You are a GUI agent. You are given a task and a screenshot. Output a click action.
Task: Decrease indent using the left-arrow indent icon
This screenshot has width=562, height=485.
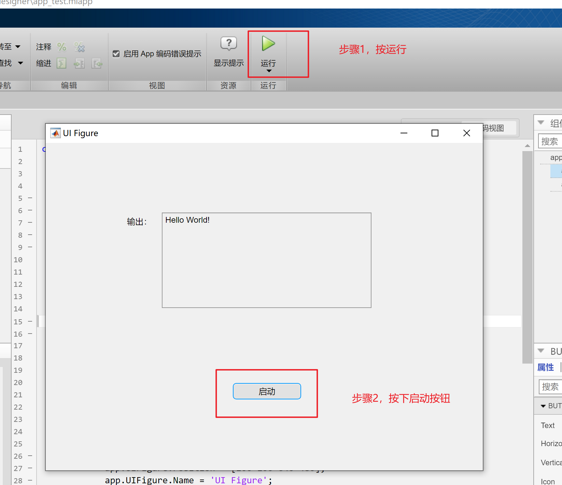point(97,63)
